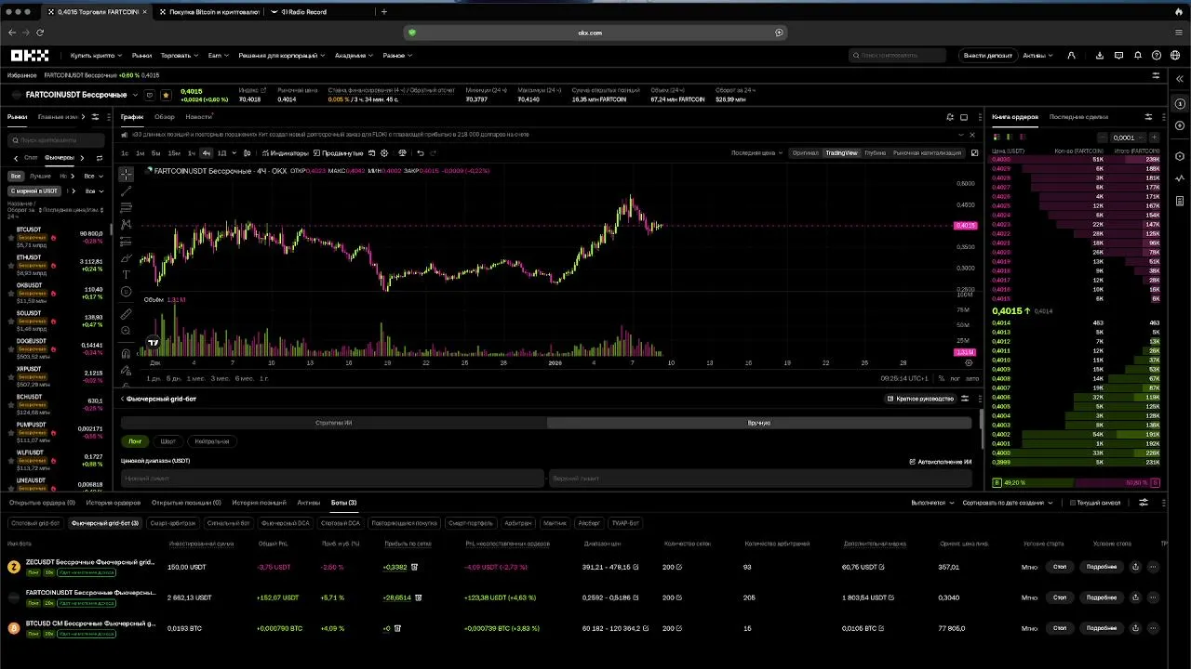Click the order book buy/sell ratio bar

click(1077, 483)
